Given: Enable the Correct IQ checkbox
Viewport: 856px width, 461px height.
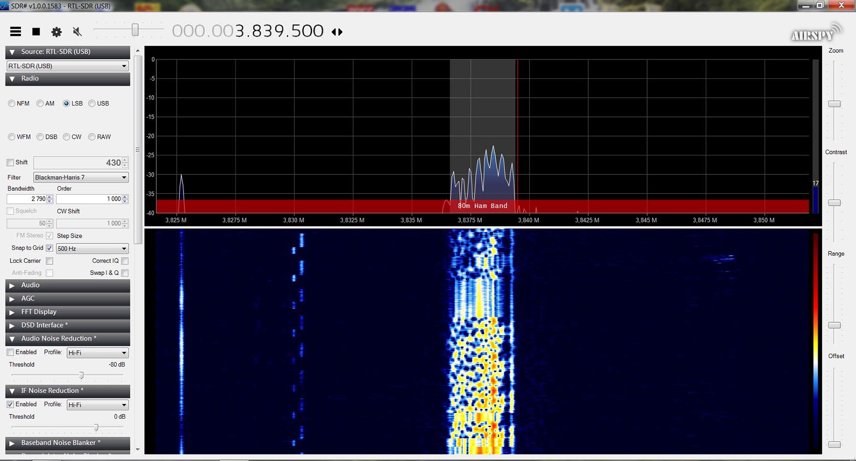Looking at the screenshot, I should click(125, 261).
